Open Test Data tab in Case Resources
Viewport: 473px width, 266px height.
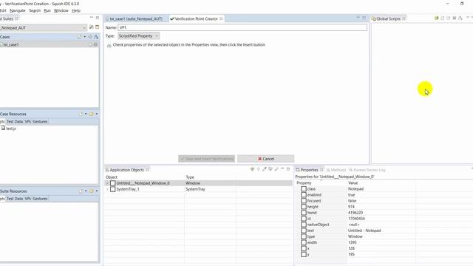click(15, 121)
